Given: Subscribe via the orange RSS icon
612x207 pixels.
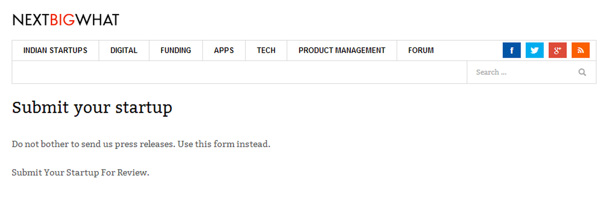Looking at the screenshot, I should click(x=580, y=50).
